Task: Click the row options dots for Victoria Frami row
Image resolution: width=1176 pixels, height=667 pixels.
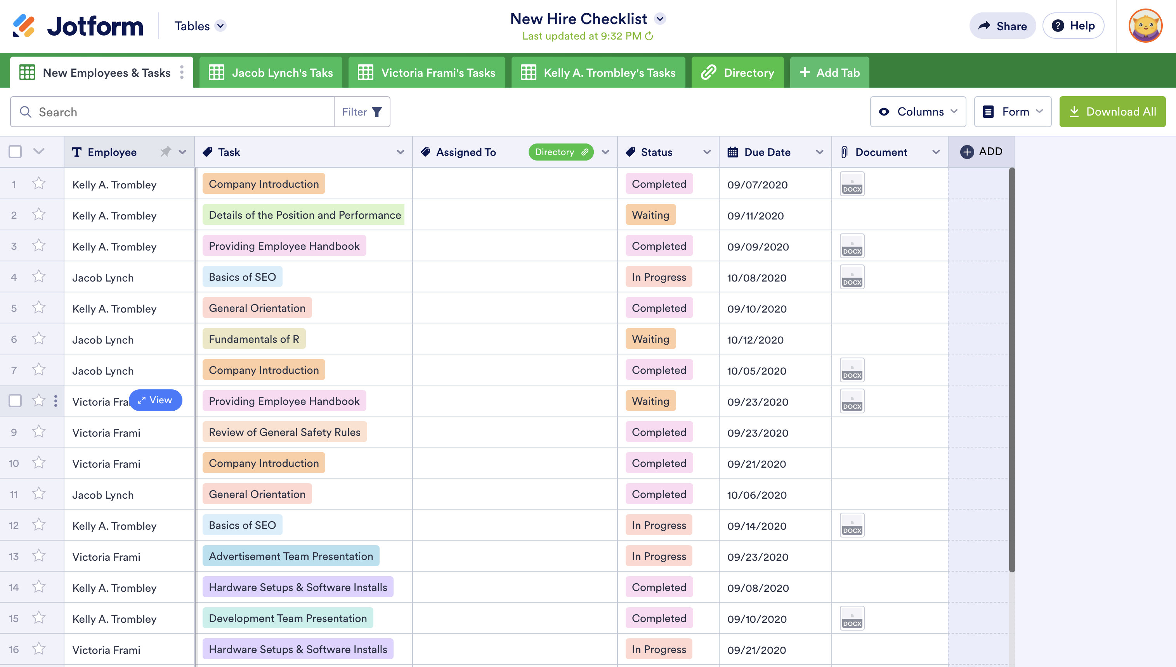Action: tap(56, 401)
